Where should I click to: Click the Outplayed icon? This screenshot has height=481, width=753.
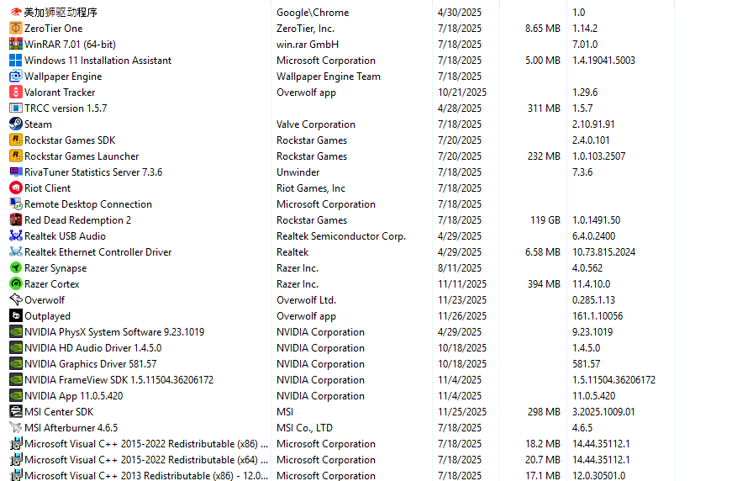(16, 315)
